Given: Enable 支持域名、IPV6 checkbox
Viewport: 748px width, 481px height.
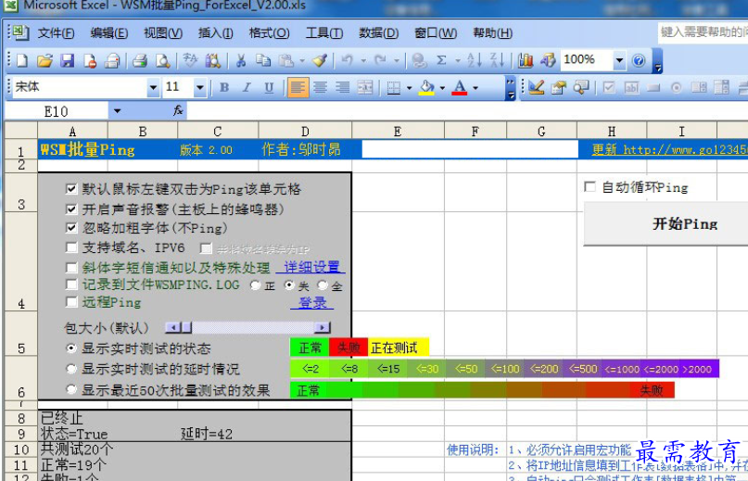Looking at the screenshot, I should (71, 247).
